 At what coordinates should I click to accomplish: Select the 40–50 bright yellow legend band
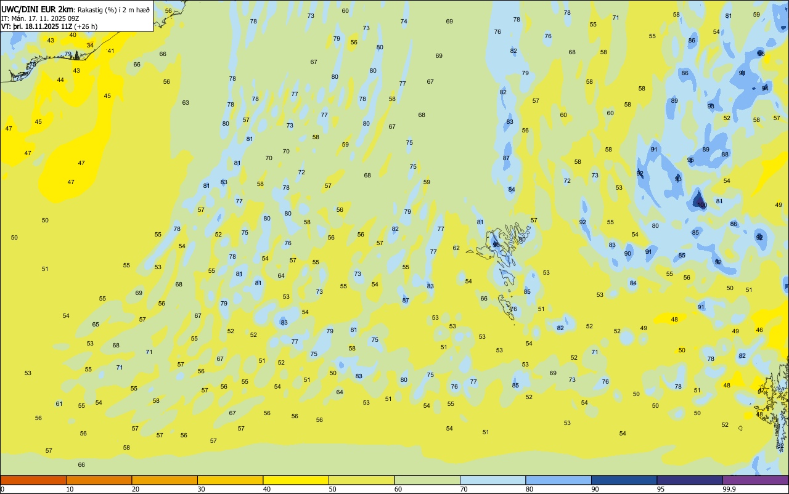pyautogui.click(x=296, y=480)
